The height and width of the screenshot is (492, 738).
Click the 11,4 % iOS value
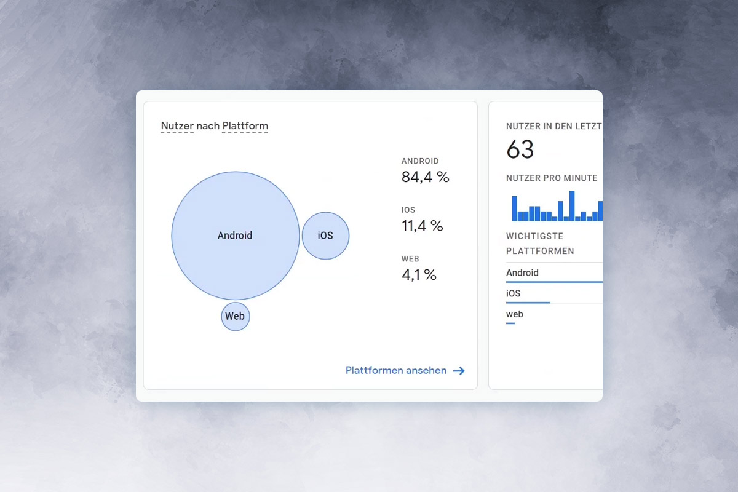(x=423, y=226)
